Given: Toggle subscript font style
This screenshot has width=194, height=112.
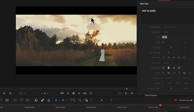Looking at the screenshot, I should point(184,58).
